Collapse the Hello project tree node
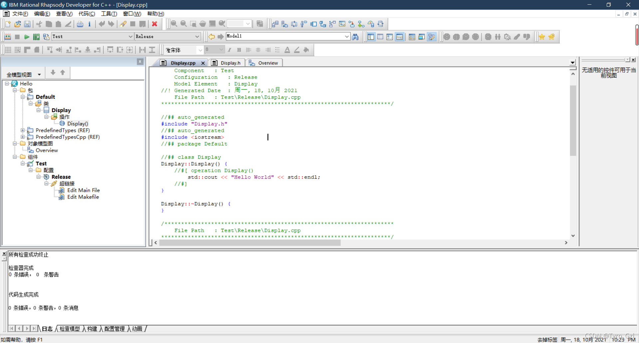This screenshot has width=639, height=343. [x=7, y=84]
